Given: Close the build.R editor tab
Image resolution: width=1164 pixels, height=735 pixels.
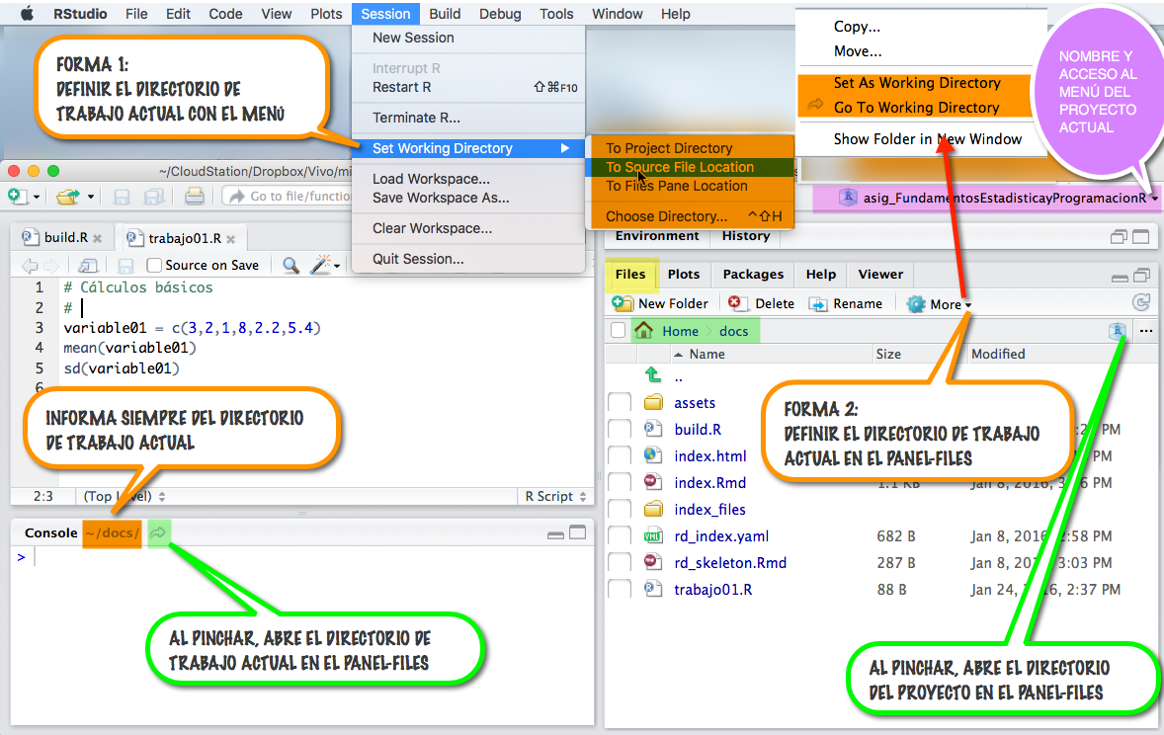Looking at the screenshot, I should [97, 238].
